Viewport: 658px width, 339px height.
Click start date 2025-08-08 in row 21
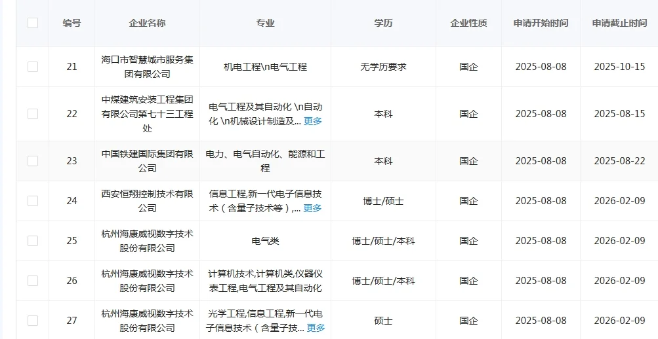click(x=541, y=67)
